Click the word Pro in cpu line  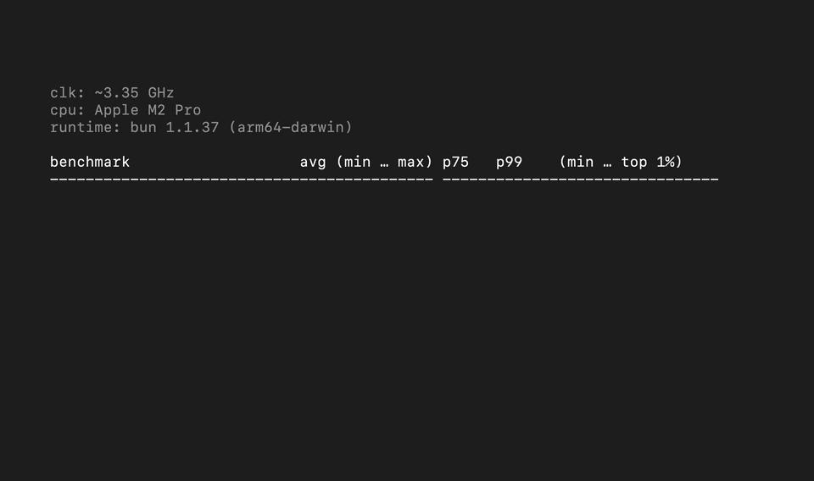click(x=188, y=110)
